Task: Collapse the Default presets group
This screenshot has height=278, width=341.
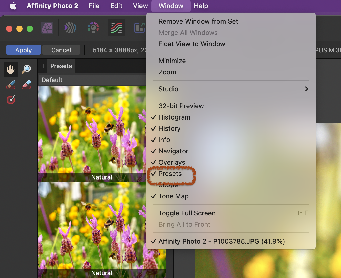Action: 52,80
